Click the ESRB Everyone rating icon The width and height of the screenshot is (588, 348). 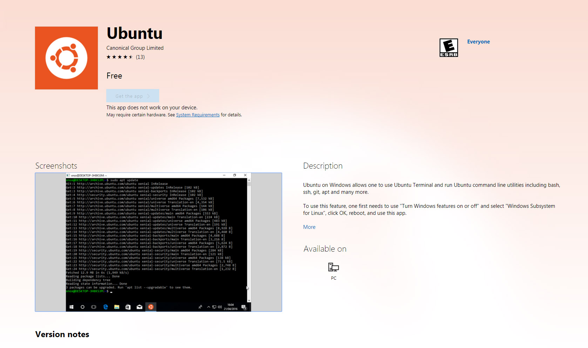pyautogui.click(x=448, y=47)
